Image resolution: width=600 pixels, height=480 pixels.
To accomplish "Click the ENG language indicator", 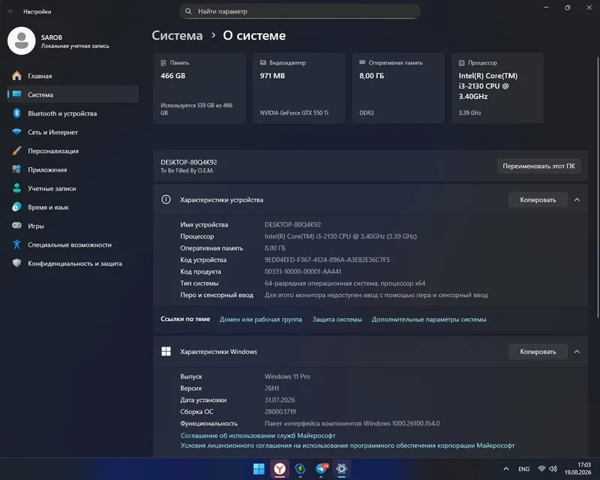I will (x=523, y=469).
